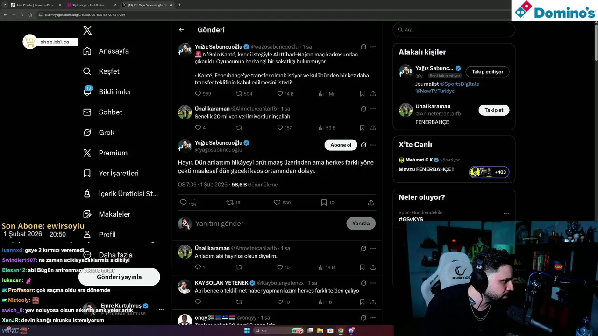Switch to the Hızlı Resim tab
598x336 pixels.
click(92, 5)
